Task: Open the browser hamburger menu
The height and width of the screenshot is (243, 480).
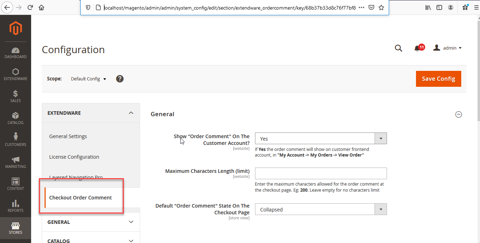Action: click(476, 7)
